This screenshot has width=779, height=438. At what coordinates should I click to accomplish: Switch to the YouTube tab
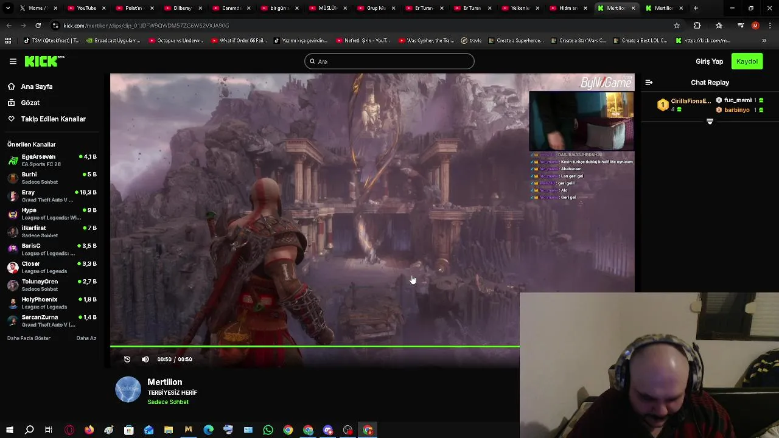(x=86, y=8)
